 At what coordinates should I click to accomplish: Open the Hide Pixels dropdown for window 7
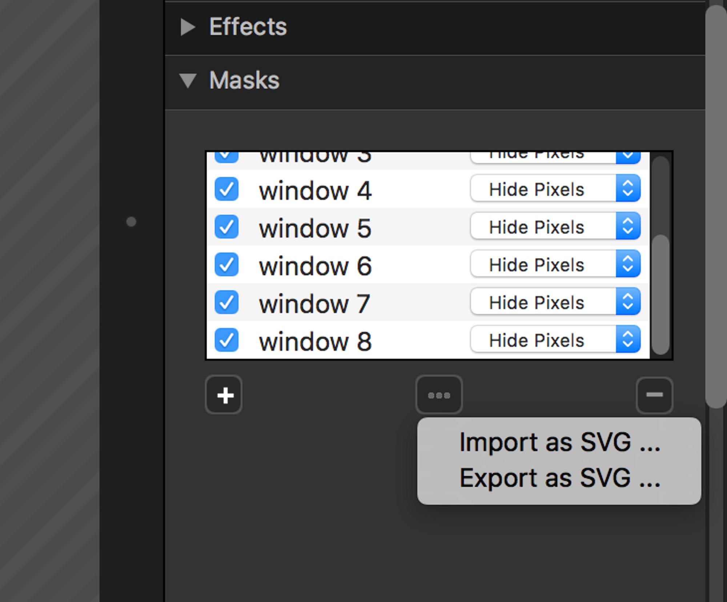click(x=555, y=302)
